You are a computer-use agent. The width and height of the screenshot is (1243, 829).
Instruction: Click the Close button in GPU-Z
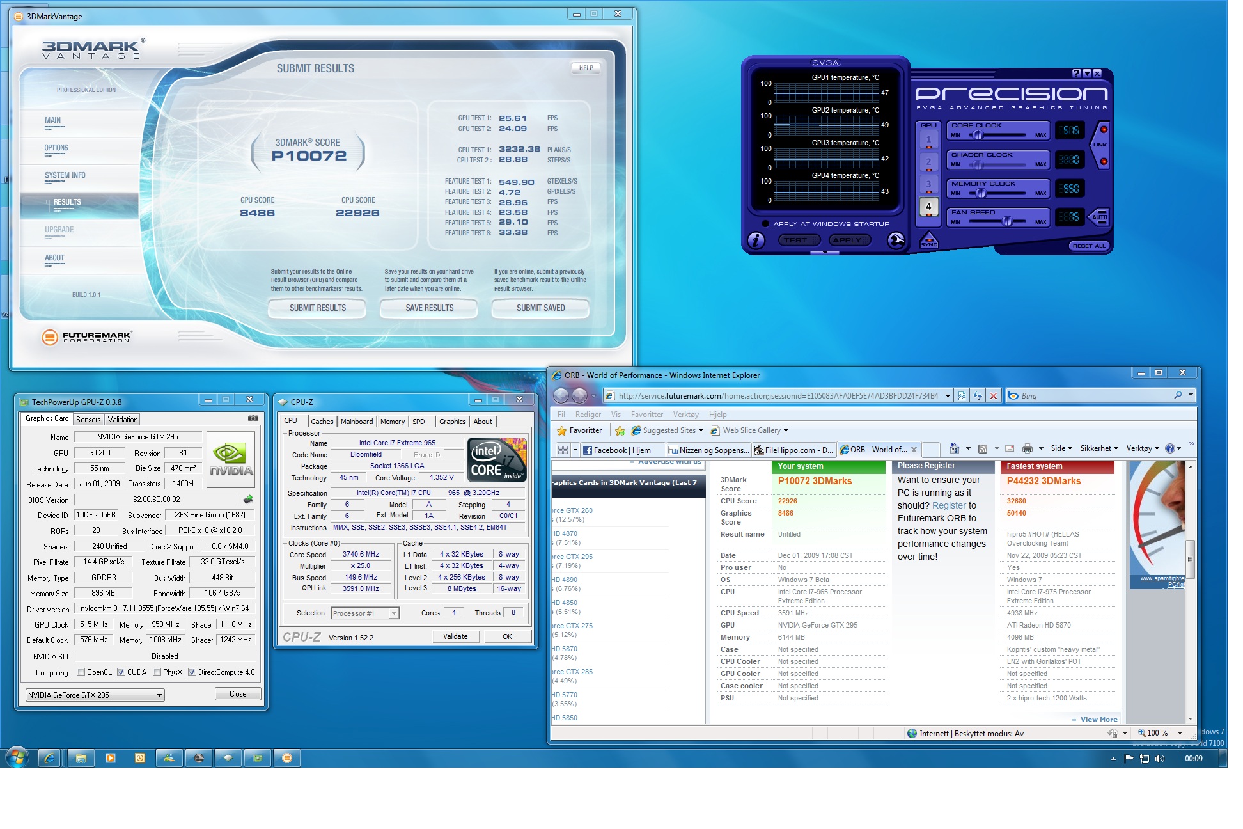click(238, 694)
